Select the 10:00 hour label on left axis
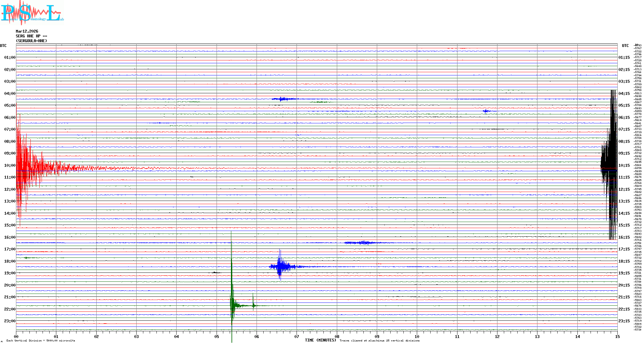Viewport: 643px width, 345px height. coord(10,165)
